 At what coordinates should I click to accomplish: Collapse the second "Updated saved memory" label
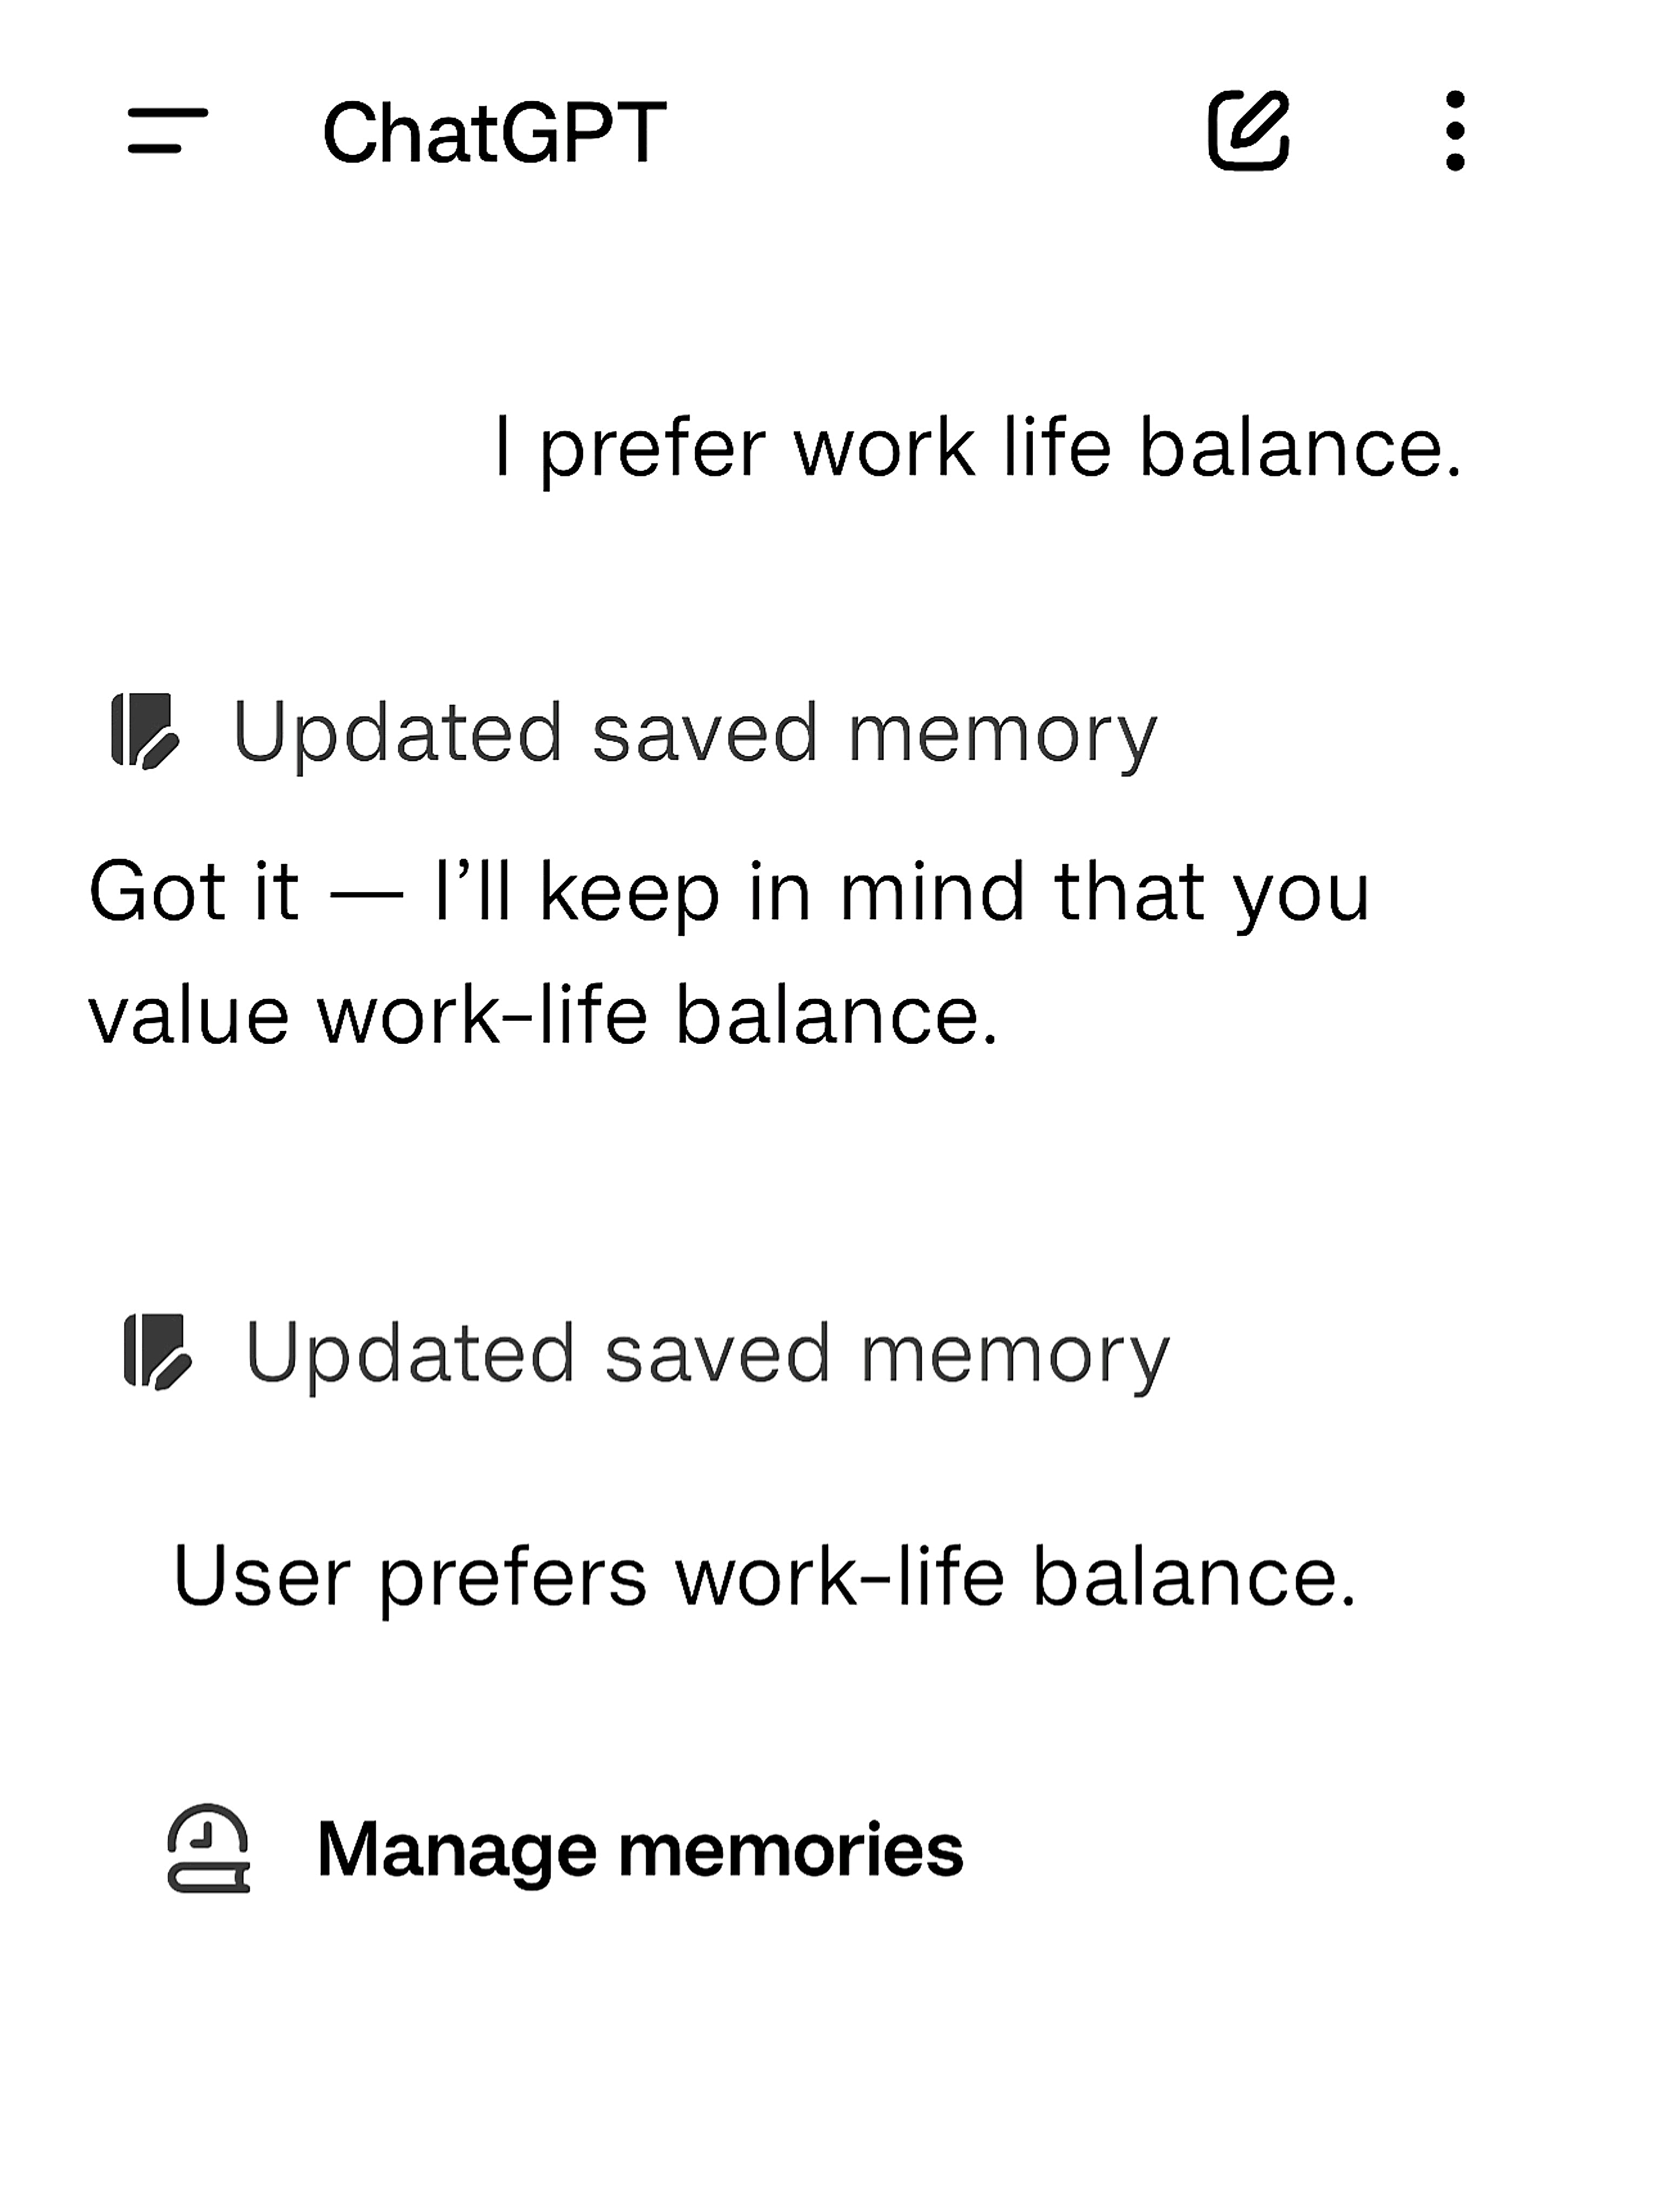pyautogui.click(x=706, y=1354)
